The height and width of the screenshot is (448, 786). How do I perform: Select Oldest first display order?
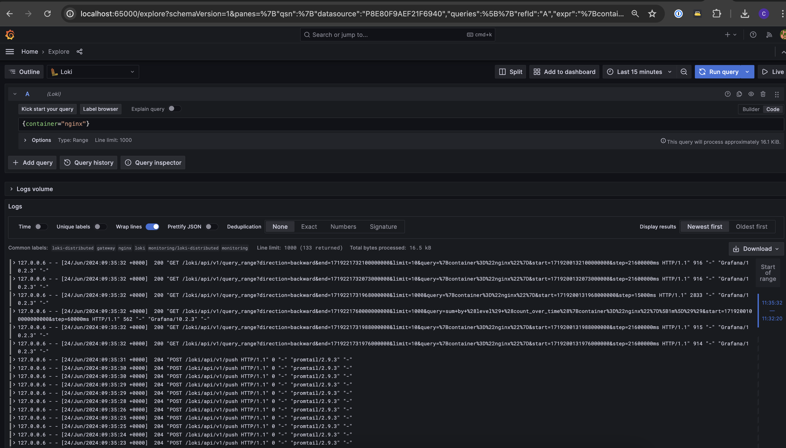point(751,227)
